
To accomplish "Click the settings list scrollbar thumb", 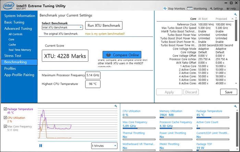I will 236,30.
